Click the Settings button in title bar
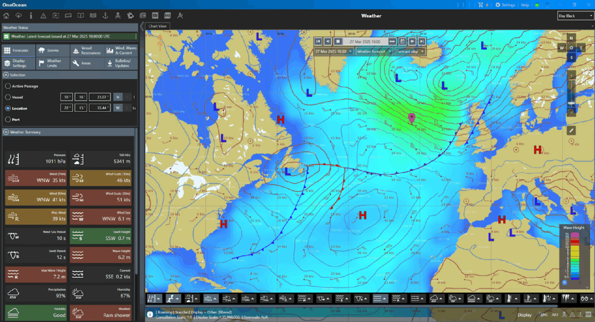 [x=505, y=5]
